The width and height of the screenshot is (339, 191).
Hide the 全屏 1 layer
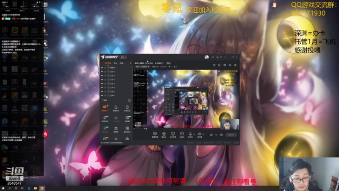102,95
